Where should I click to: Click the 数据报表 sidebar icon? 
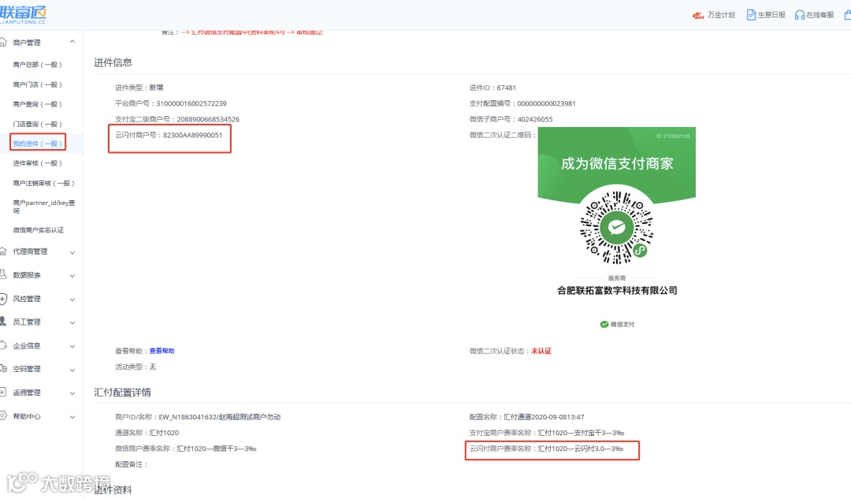coord(3,275)
